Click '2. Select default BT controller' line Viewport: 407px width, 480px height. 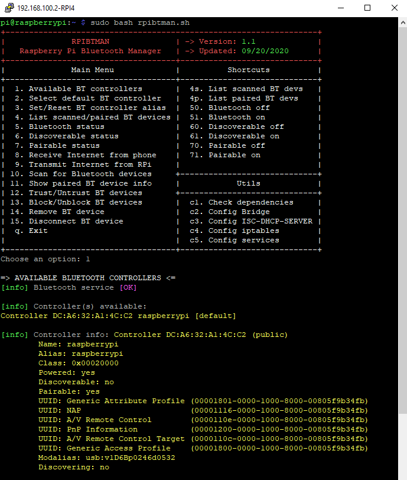[88, 99]
